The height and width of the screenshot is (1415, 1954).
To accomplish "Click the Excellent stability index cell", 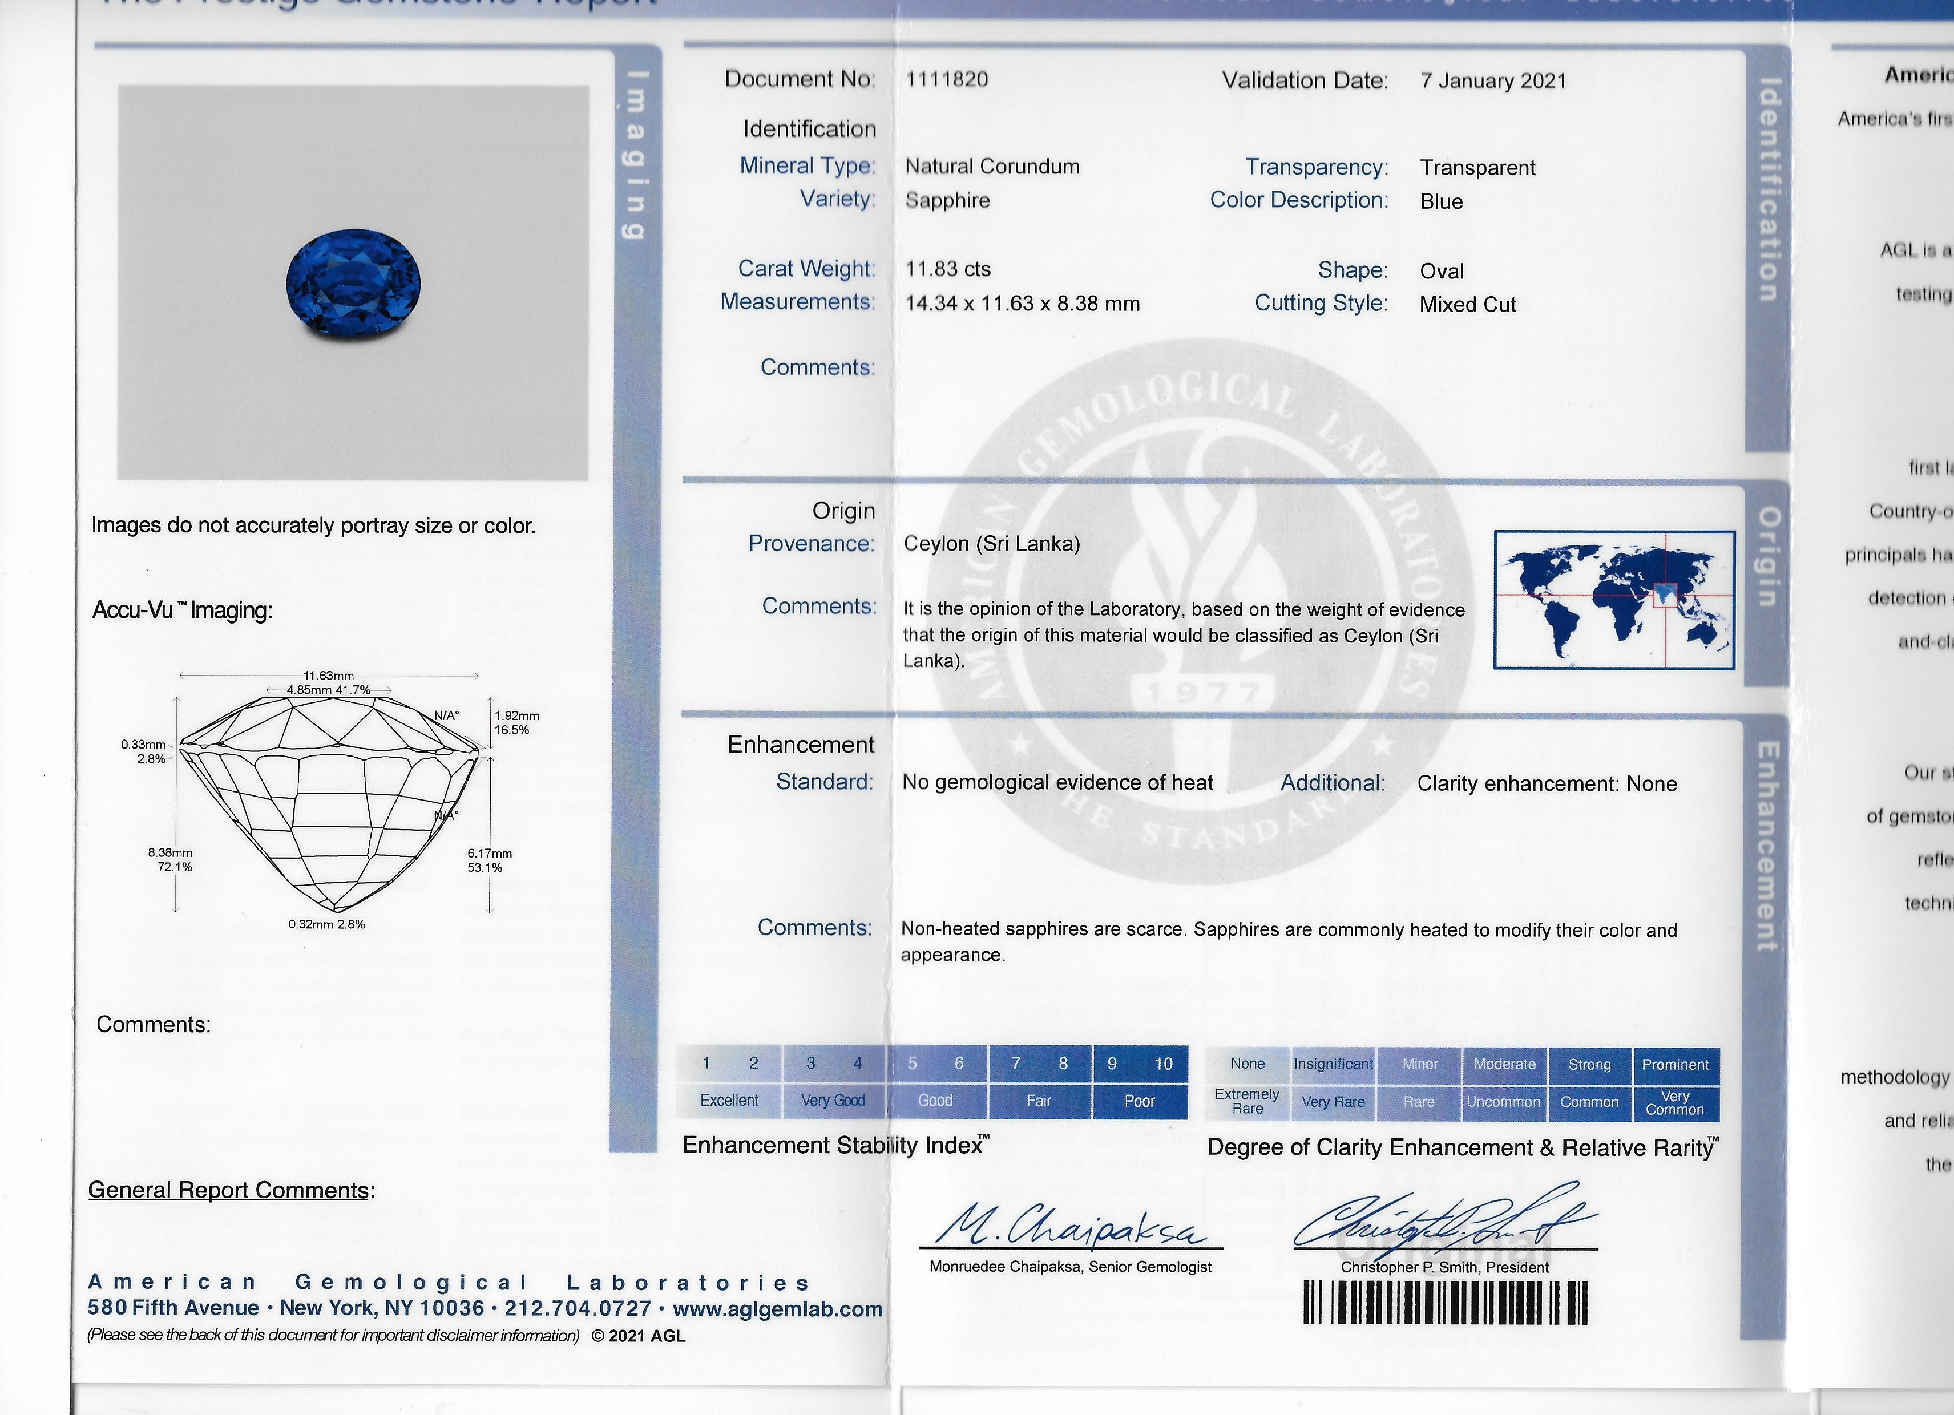I will coord(729,1101).
